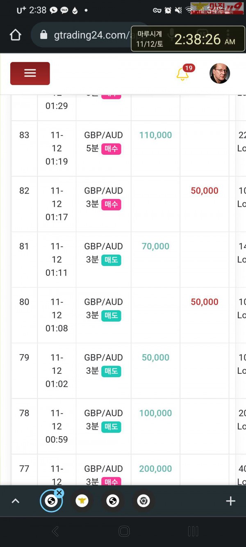Open a new tab with plus icon
Screen dimensions: 246x547
tap(230, 501)
